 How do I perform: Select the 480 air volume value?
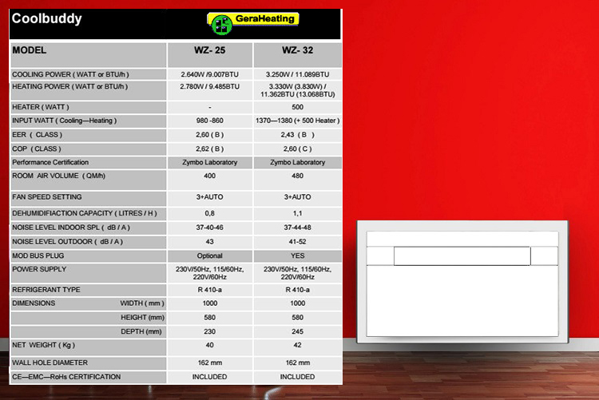298,176
